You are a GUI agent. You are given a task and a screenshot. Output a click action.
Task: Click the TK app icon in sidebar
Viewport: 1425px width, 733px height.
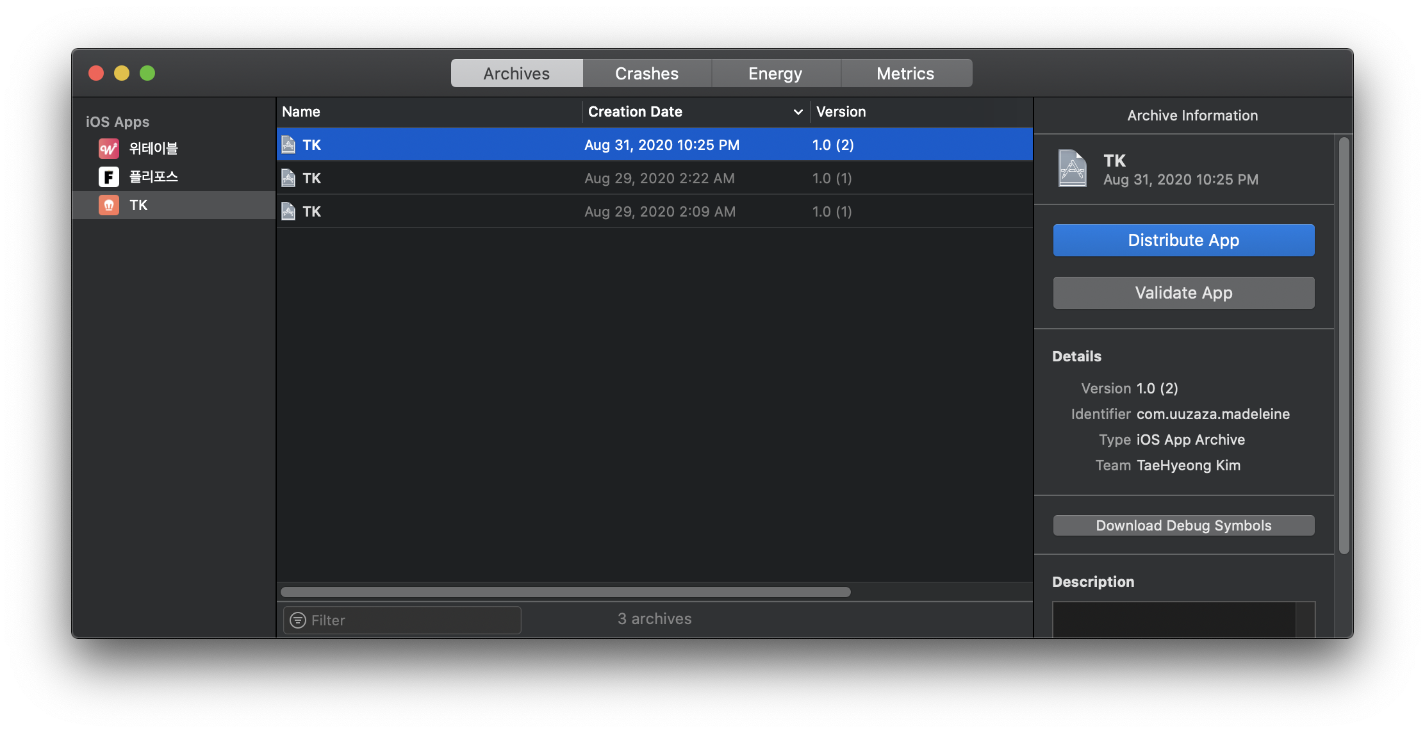click(108, 205)
